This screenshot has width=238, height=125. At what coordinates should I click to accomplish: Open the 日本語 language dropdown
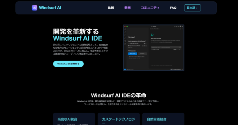192,8
